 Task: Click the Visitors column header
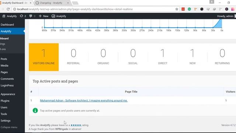[x=230, y=92]
